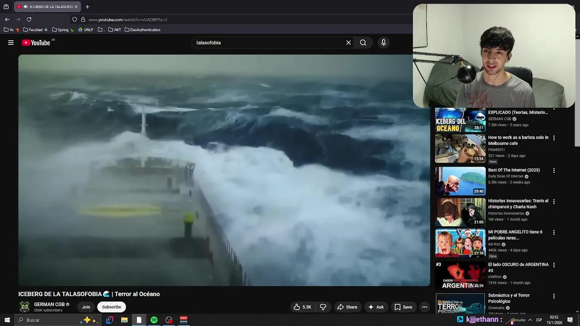The height and width of the screenshot is (326, 580).
Task: Save the video to a playlist
Action: (403, 307)
